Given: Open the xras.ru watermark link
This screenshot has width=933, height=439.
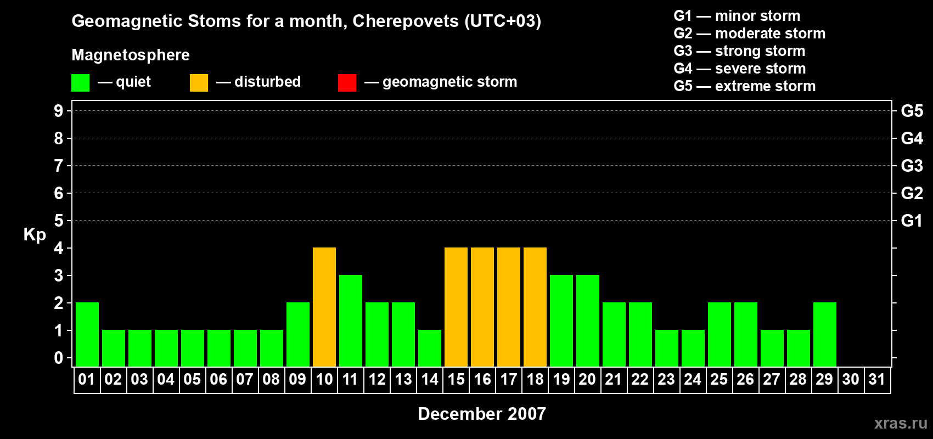Looking at the screenshot, I should point(900,423).
